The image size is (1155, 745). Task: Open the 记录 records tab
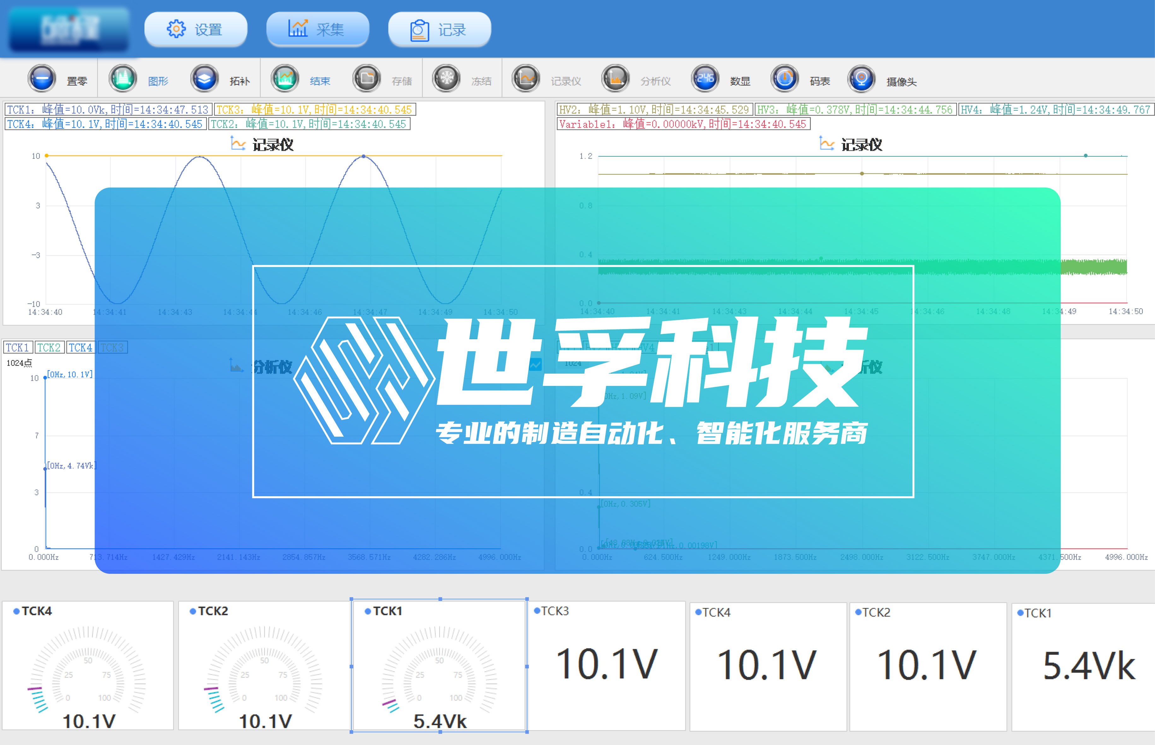(439, 30)
